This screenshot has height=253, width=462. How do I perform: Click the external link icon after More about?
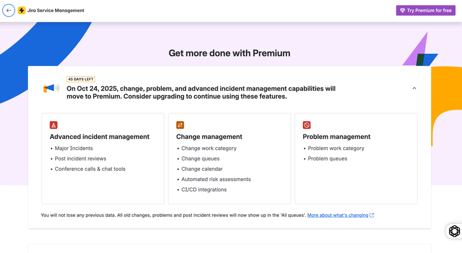[x=372, y=215]
